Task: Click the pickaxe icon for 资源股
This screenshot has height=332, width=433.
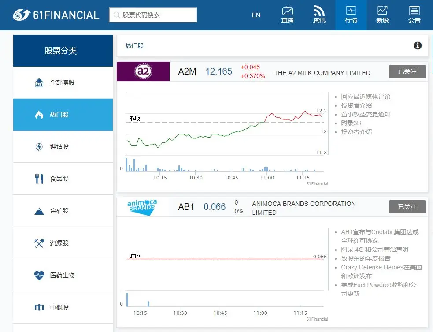Action: click(39, 243)
